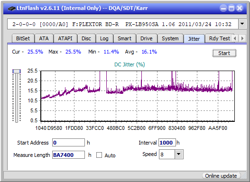Maximize the LtnFlash window
This screenshot has width=250, height=182.
click(x=231, y=8)
